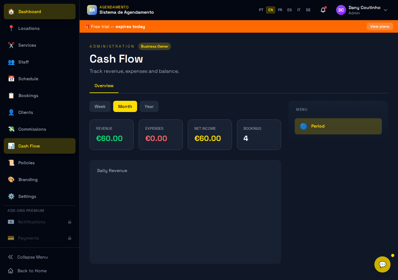Click the Commissions money icon
398x280 pixels.
(11, 129)
